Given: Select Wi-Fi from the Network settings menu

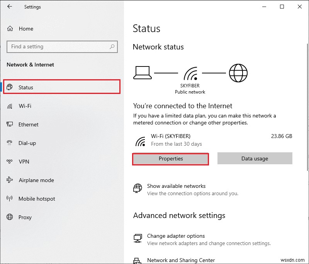Looking at the screenshot, I should 25,106.
